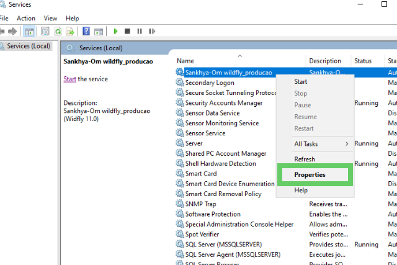Select Shared PC Account Manager service
This screenshot has height=265, width=397.
(x=226, y=154)
